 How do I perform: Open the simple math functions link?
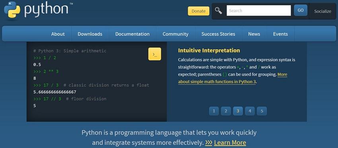[x=217, y=82]
